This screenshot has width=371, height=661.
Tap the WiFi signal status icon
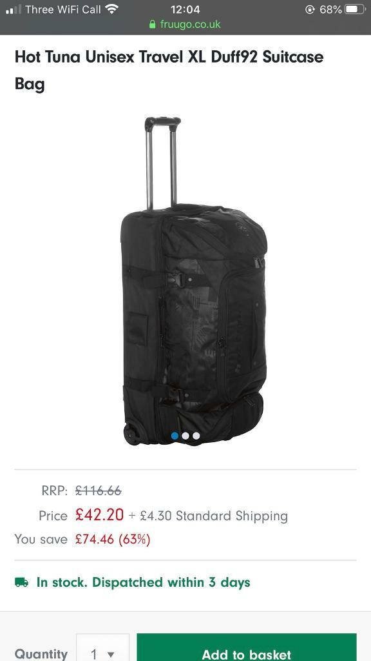click(x=112, y=9)
